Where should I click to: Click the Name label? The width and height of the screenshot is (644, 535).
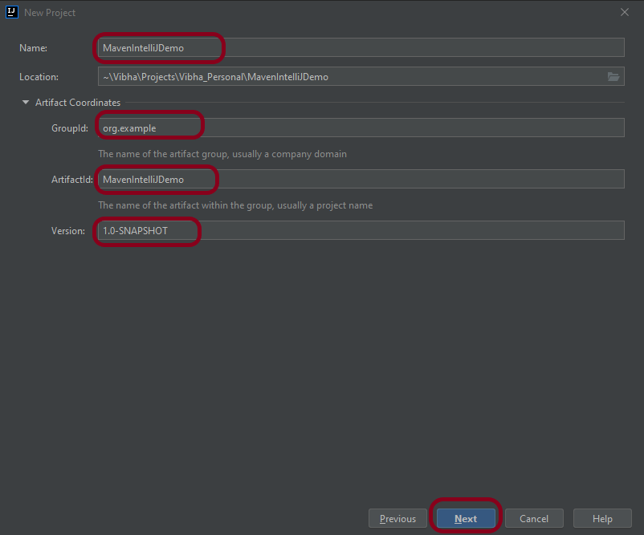(33, 47)
